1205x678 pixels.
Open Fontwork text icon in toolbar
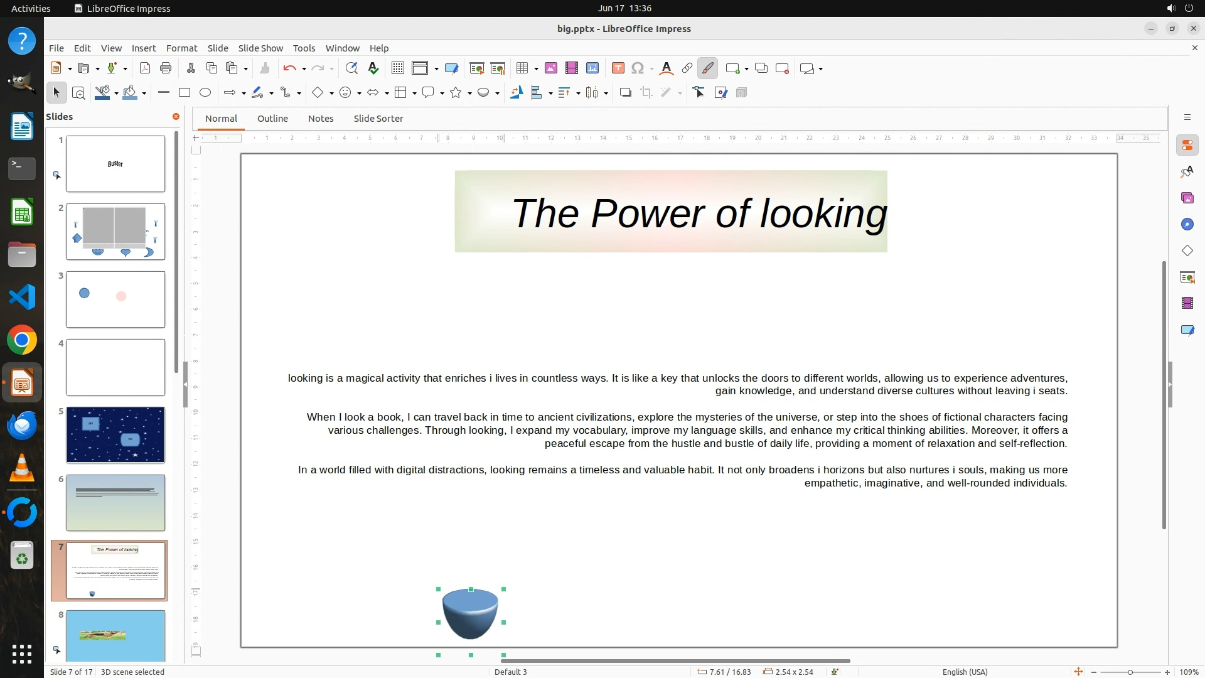pos(667,68)
